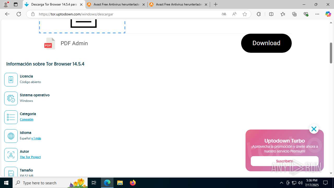Click the browser back arrow
Screen dimensions: 334x188
pos(7,14)
